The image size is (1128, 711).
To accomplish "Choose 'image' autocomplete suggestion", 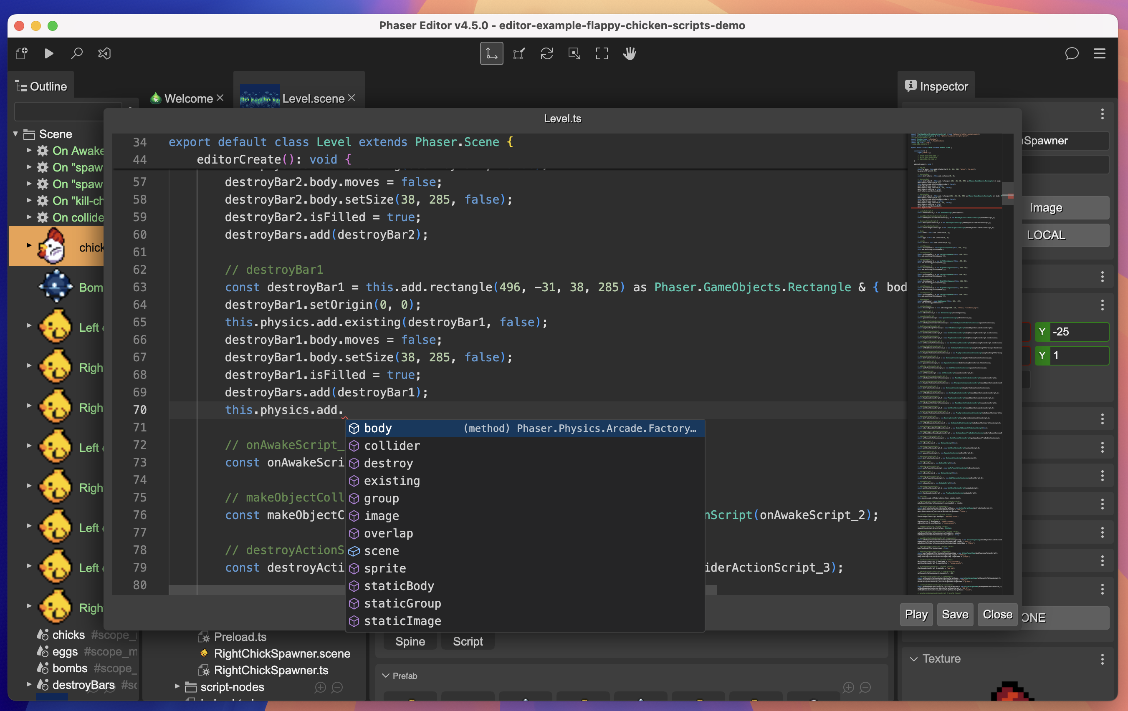I will [525, 516].
